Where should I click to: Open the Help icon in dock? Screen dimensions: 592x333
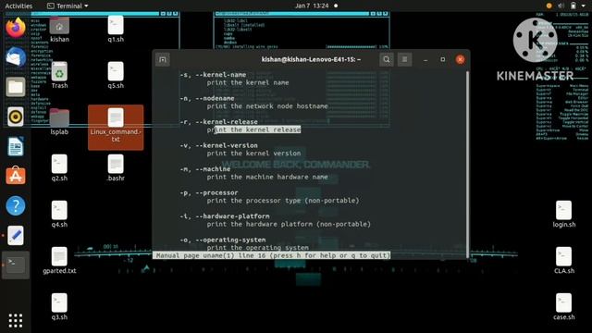[16, 205]
